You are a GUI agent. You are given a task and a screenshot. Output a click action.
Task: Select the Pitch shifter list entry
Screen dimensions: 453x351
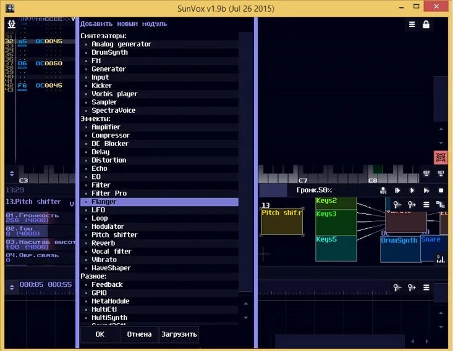(x=159, y=235)
